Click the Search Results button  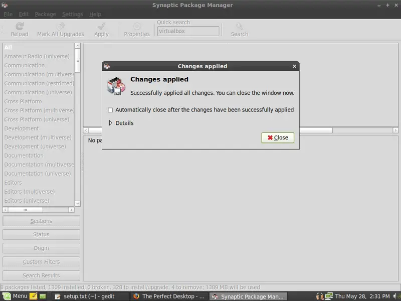click(41, 275)
